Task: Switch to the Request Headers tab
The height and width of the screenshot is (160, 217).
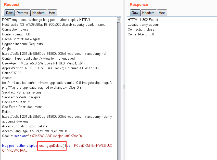Action: pos(39,13)
